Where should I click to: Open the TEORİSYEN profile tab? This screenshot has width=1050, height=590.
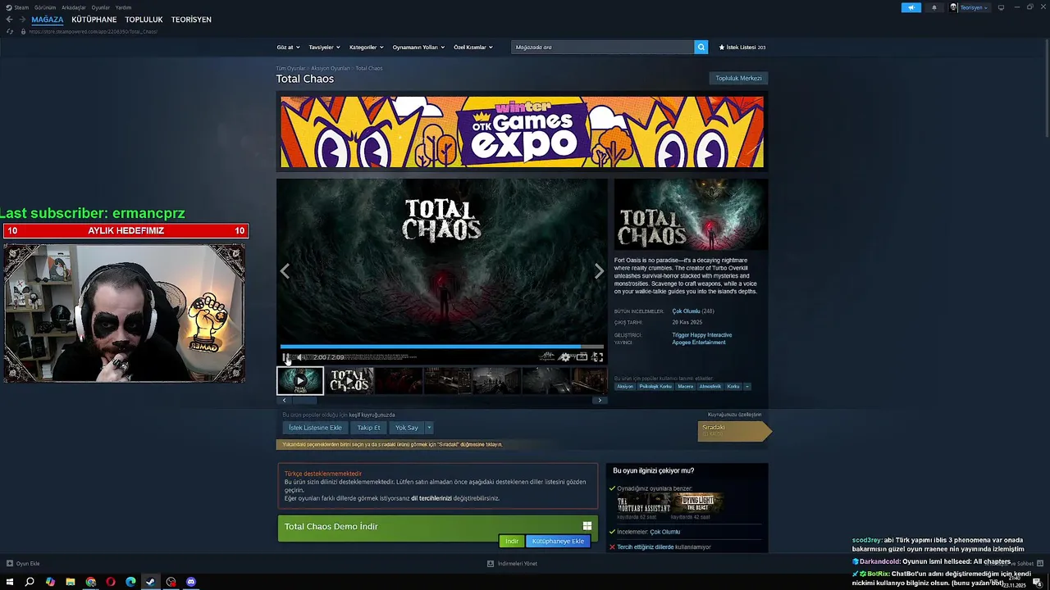[x=191, y=20]
